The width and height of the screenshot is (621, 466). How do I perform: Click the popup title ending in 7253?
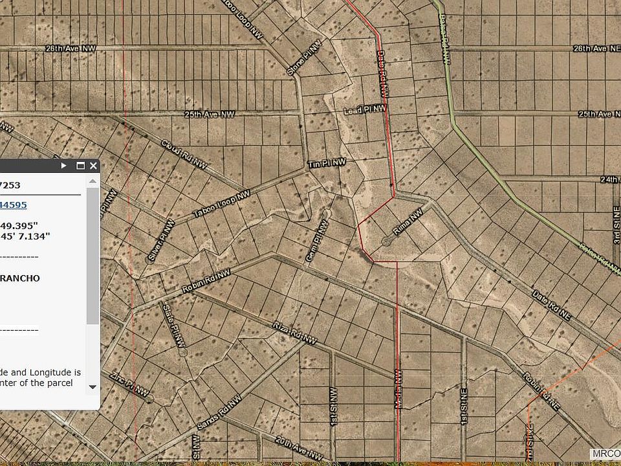(x=10, y=185)
